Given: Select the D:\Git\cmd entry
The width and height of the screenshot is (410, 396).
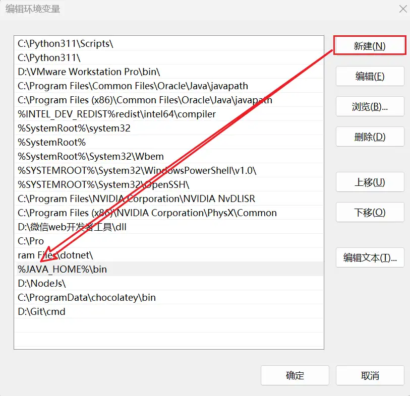Looking at the screenshot, I should tap(42, 311).
